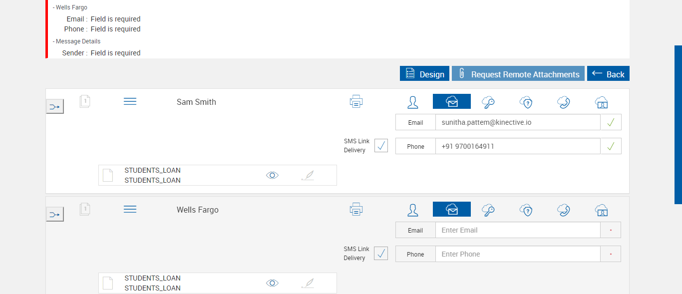Click the blue vertical scrollbar on the right
This screenshot has height=294, width=682.
click(x=678, y=125)
